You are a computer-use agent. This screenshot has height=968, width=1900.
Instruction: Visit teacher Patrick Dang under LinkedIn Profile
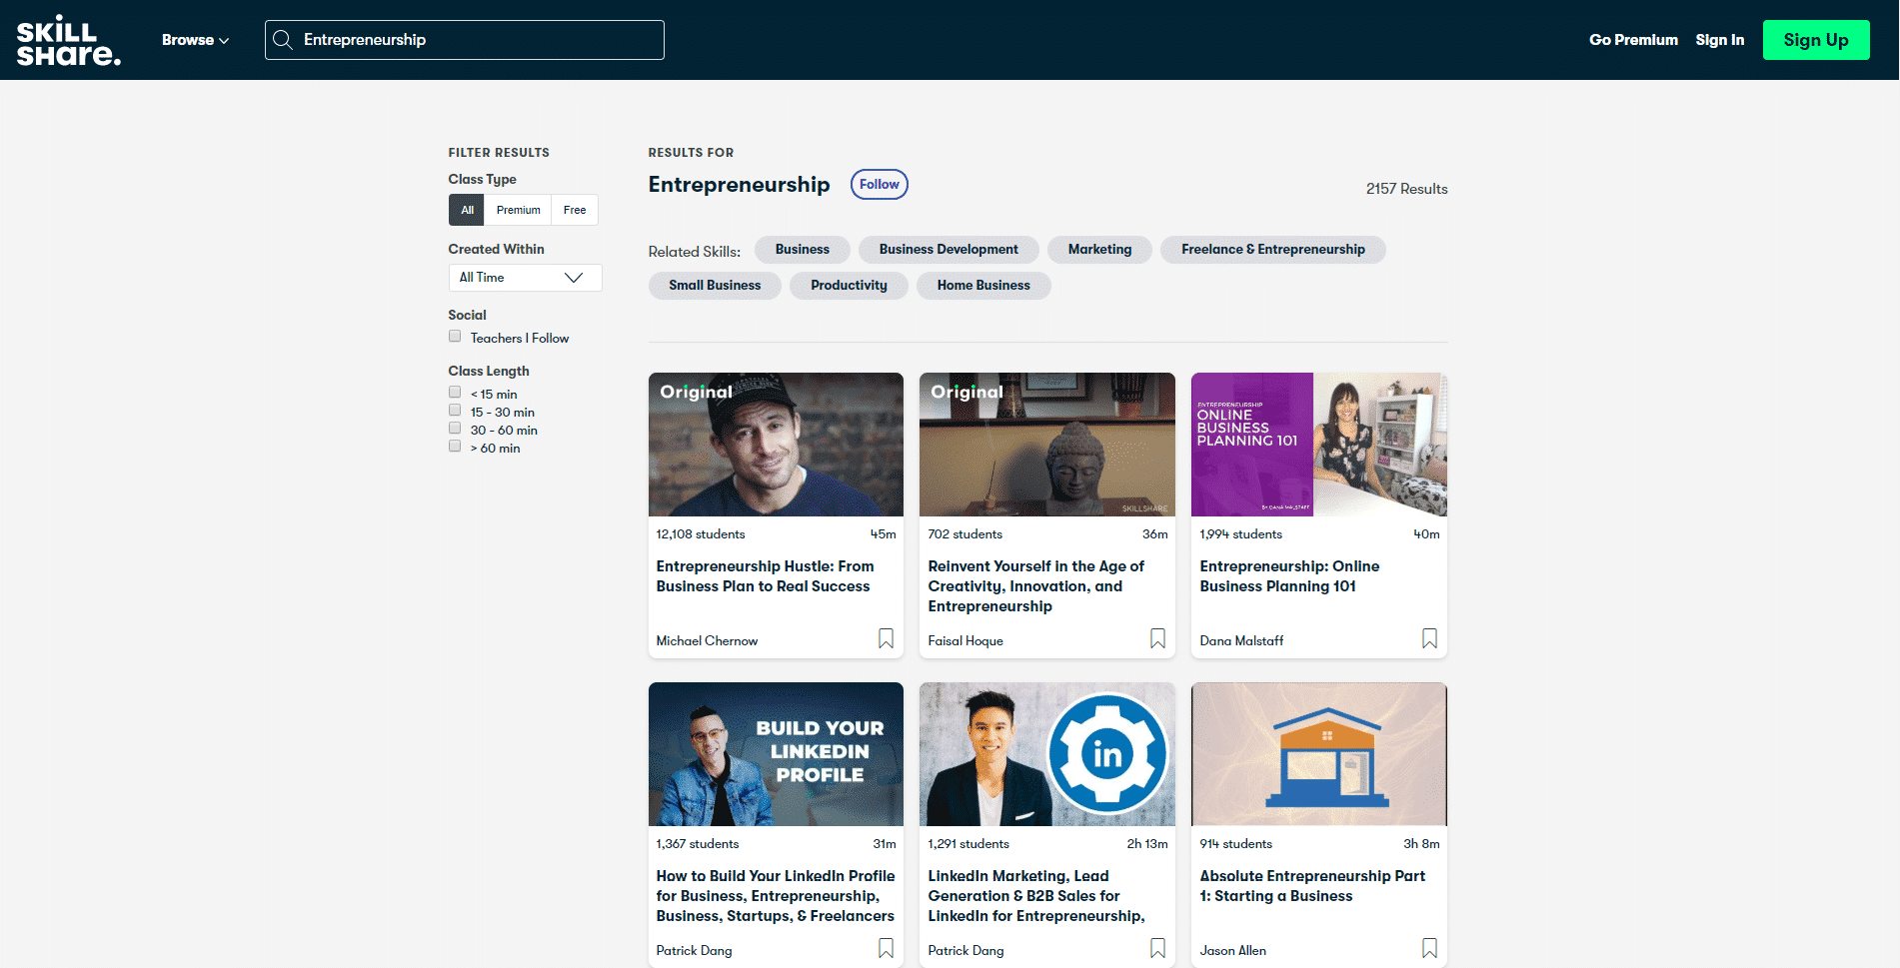[x=694, y=951]
